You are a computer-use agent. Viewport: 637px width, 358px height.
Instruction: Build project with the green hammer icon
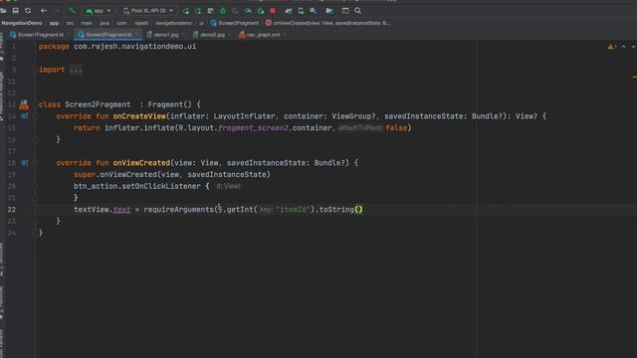(72, 11)
